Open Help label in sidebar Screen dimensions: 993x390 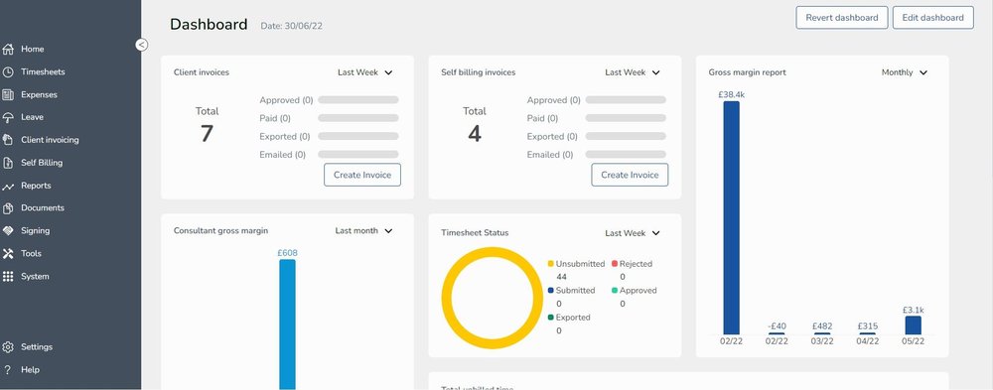click(x=30, y=370)
